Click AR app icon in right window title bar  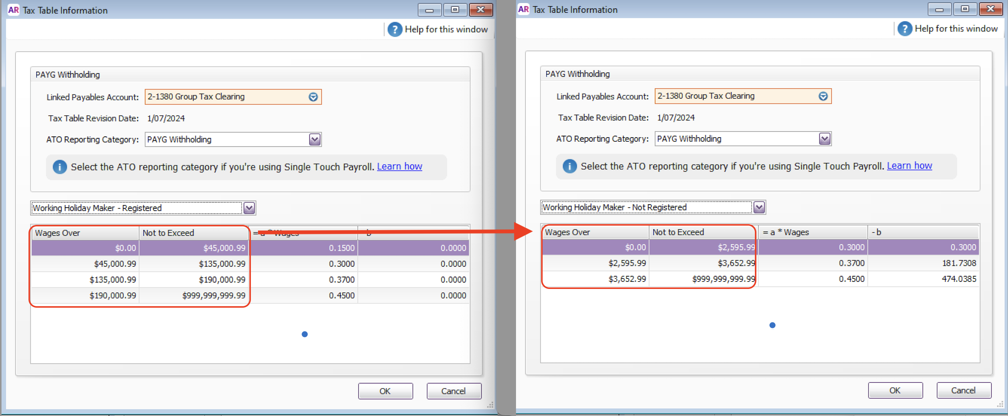523,9
